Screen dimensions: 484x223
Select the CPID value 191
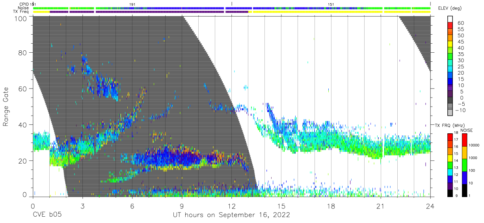pos(132,4)
